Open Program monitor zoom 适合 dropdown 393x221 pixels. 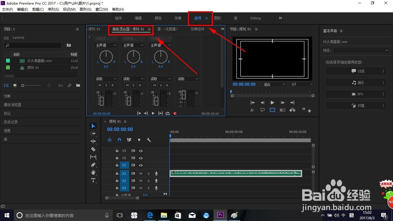pyautogui.click(x=274, y=84)
